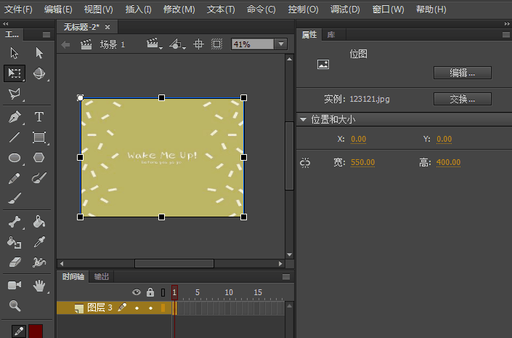Click the 编辑... button
The height and width of the screenshot is (338, 512).
pos(462,73)
